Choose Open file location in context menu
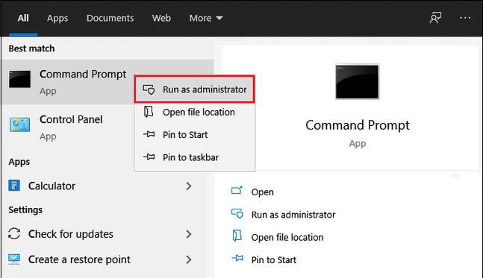 click(195, 113)
